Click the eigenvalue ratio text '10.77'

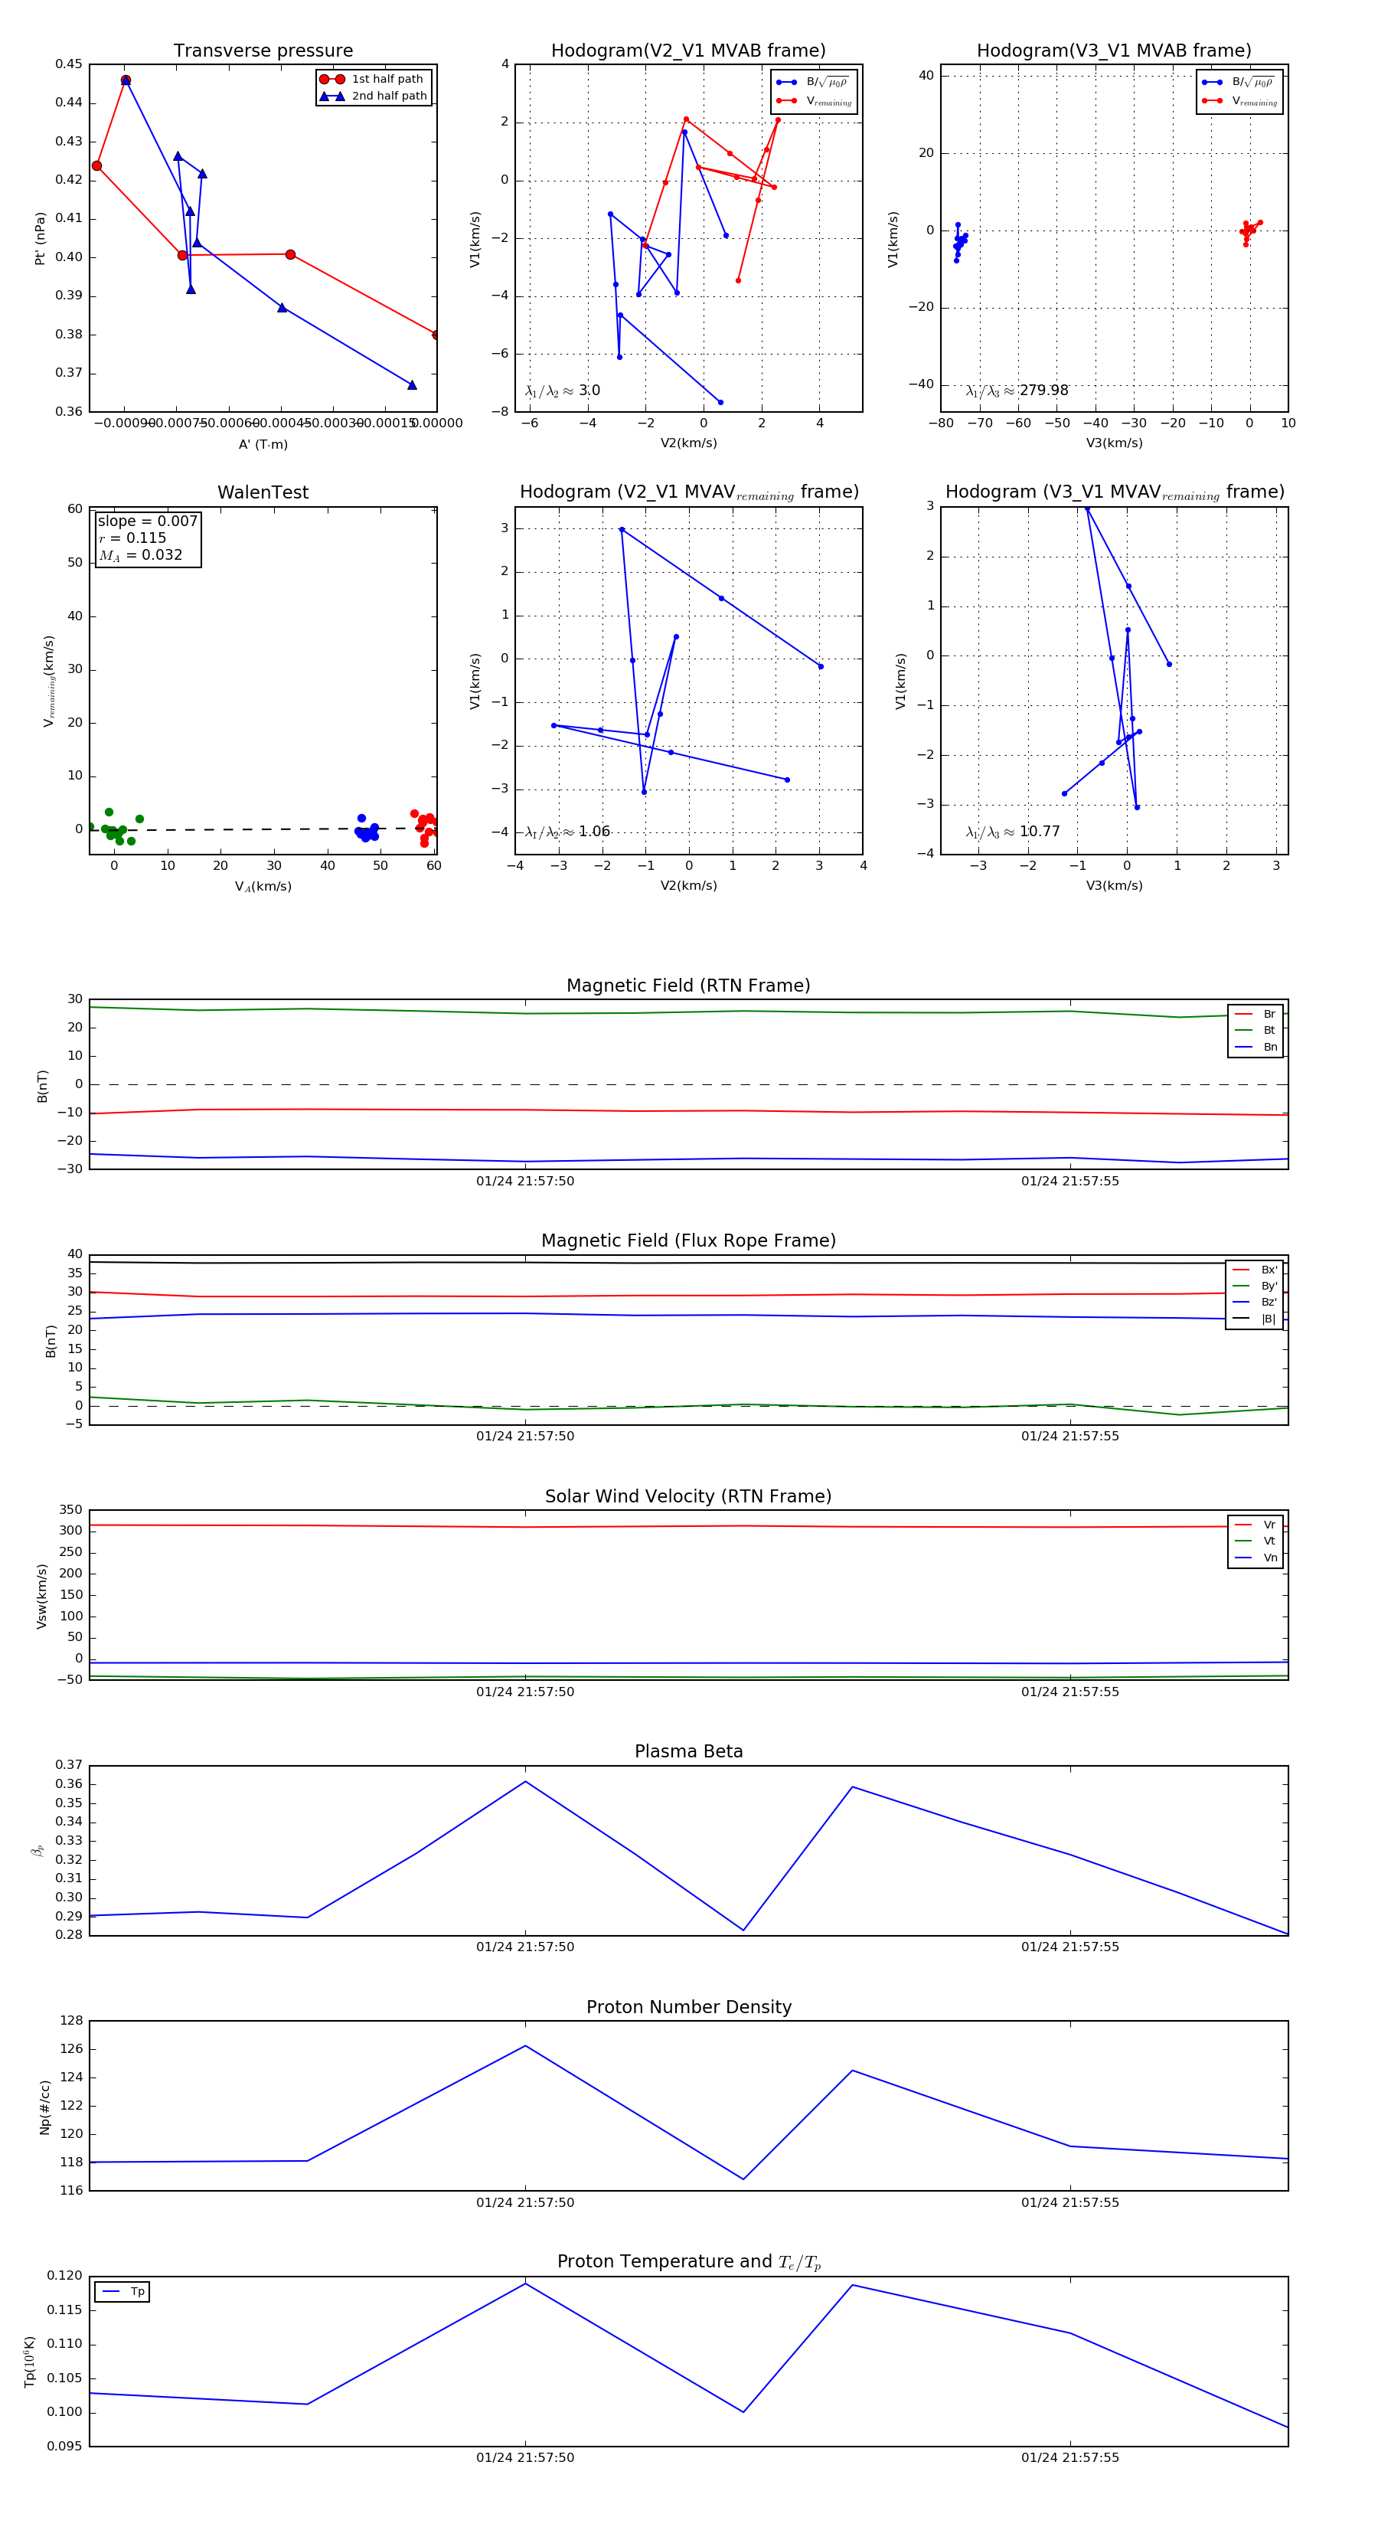(1040, 832)
